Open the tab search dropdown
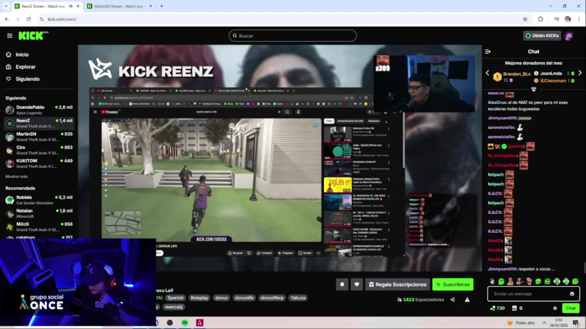586x329 pixels. 5,6
